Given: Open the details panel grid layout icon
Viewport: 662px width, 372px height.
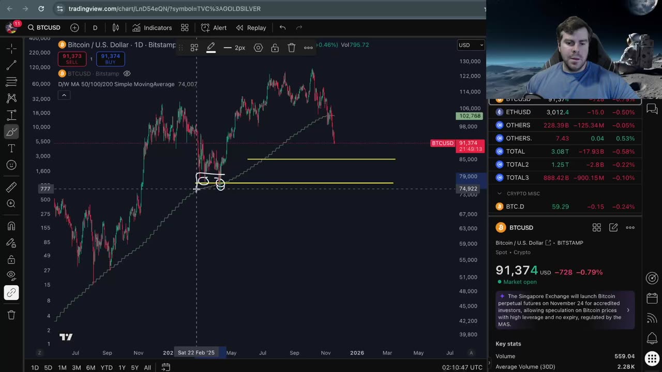Looking at the screenshot, I should (x=596, y=227).
